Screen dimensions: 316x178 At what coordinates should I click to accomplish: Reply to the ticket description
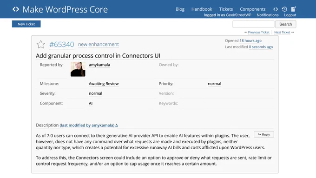pyautogui.click(x=264, y=134)
